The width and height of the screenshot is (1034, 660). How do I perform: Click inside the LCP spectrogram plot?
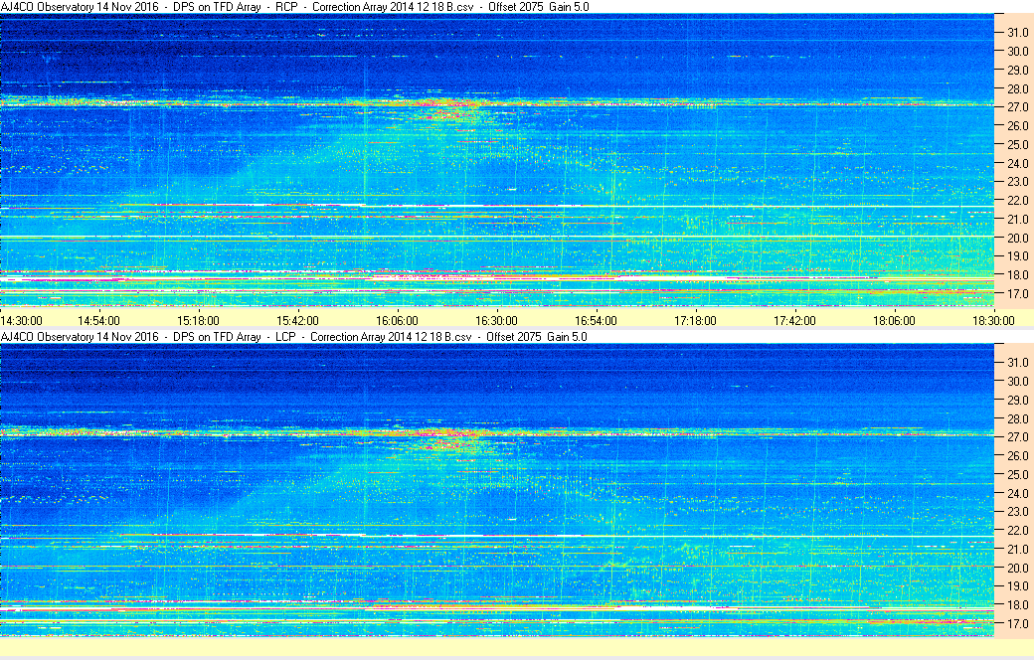(x=496, y=490)
